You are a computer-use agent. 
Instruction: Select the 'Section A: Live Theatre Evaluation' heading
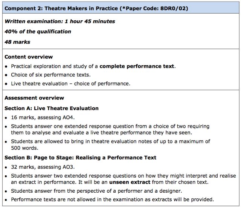click(x=52, y=108)
